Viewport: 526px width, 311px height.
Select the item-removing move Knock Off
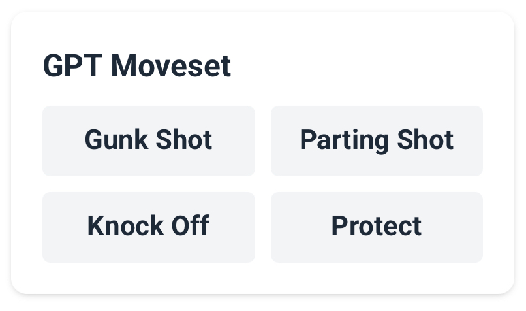tap(149, 227)
